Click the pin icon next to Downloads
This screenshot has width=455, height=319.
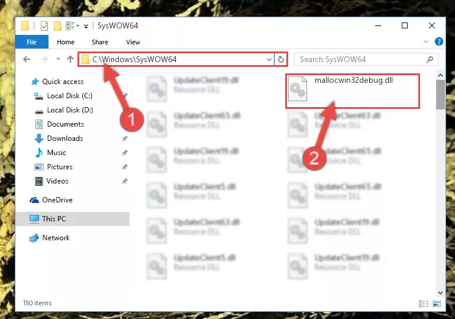tap(124, 138)
